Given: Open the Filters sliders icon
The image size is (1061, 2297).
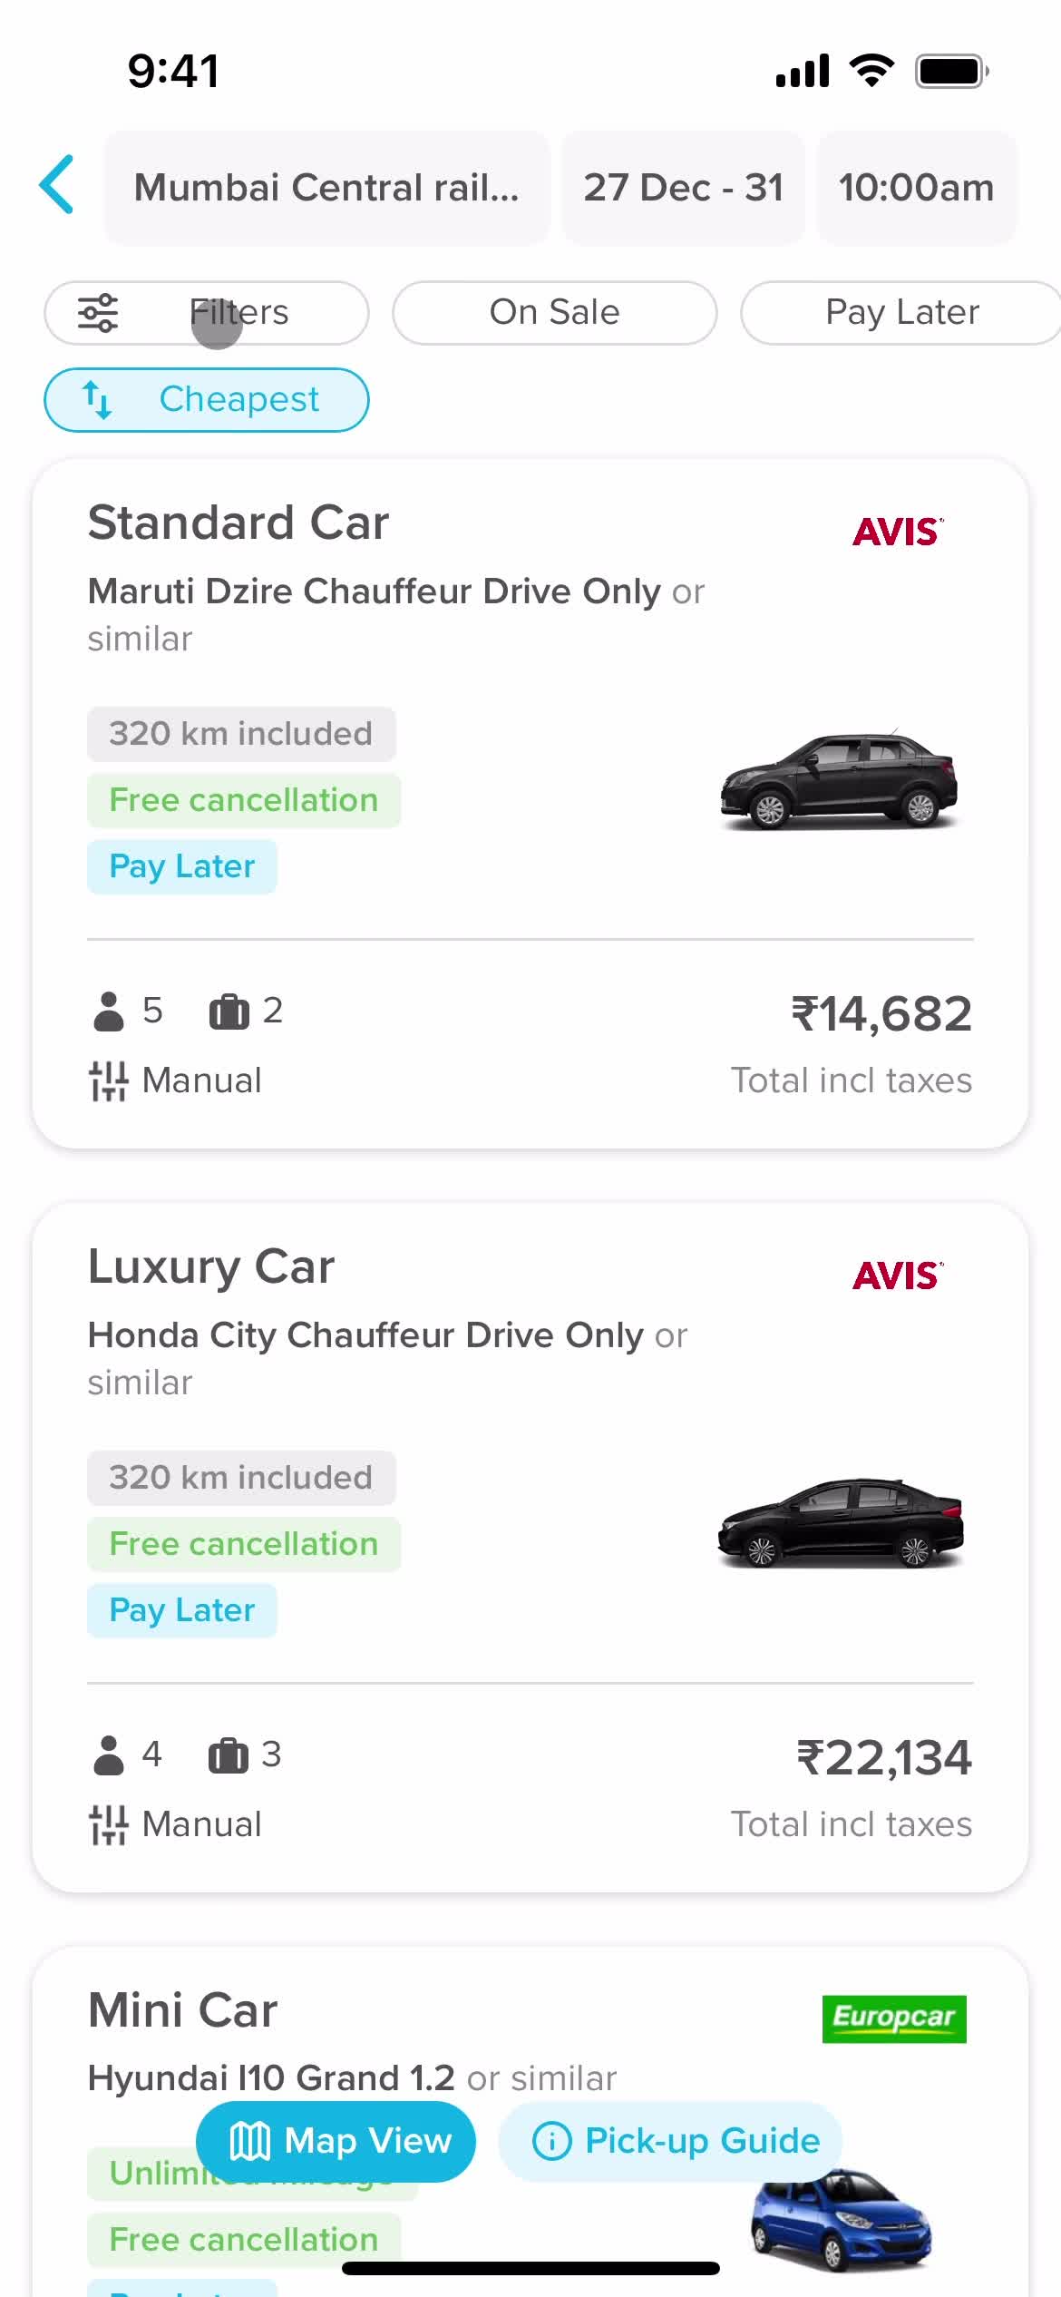Looking at the screenshot, I should [98, 313].
